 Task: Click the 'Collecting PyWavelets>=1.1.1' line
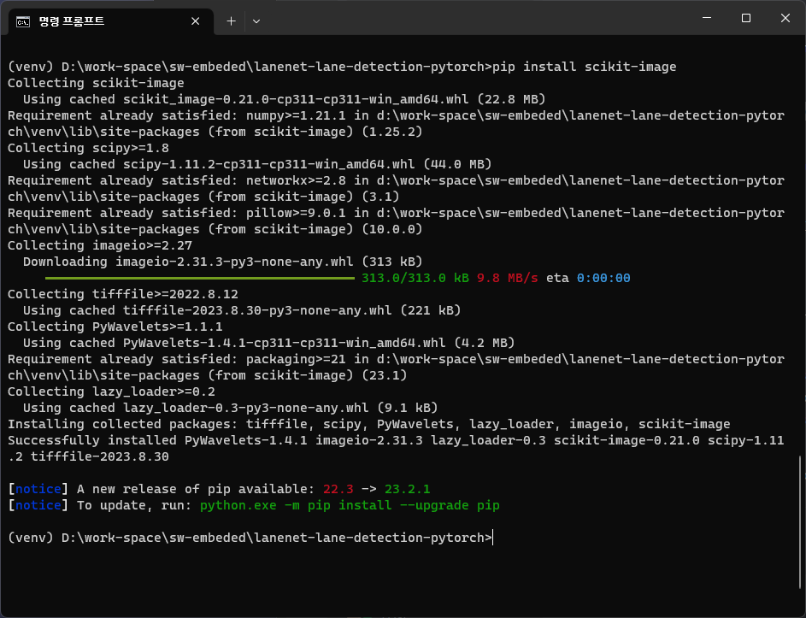115,327
